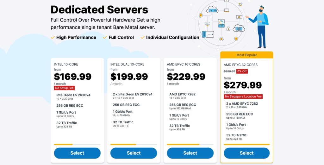The width and height of the screenshot is (324, 165).
Task: Click the checkmark beside High Performance
Action: pyautogui.click(x=53, y=38)
